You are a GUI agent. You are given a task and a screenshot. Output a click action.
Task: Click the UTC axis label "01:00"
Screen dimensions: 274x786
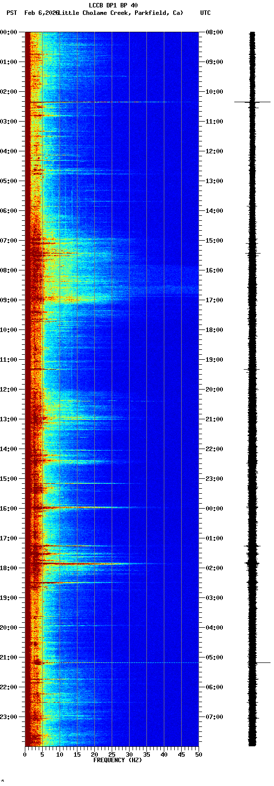coord(214,538)
